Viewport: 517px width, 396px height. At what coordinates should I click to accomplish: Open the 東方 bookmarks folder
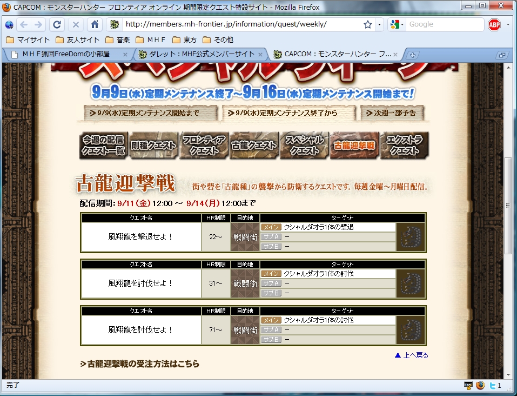click(x=185, y=39)
